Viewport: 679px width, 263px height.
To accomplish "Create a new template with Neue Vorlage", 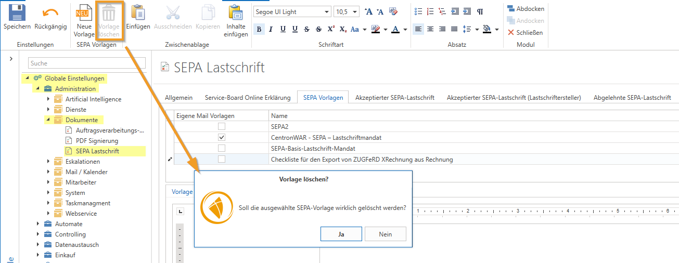I will point(84,13).
